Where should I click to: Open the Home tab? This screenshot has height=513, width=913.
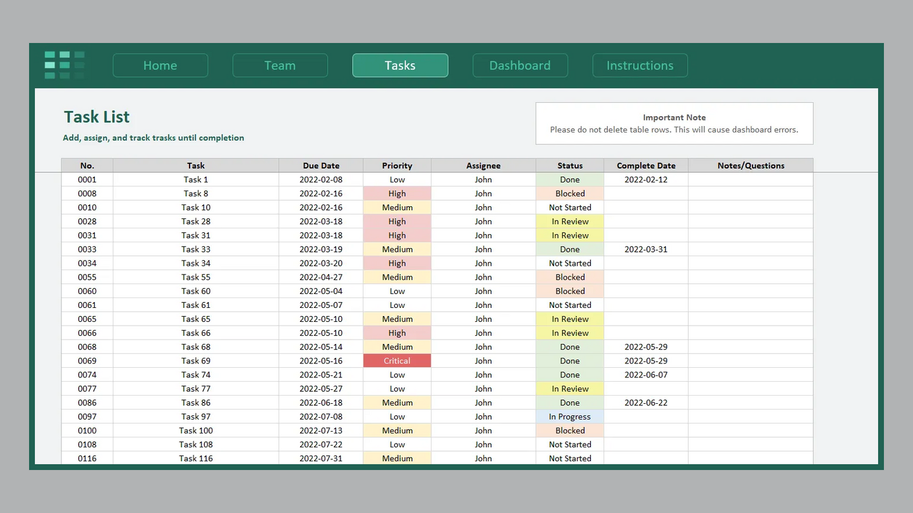pos(160,66)
